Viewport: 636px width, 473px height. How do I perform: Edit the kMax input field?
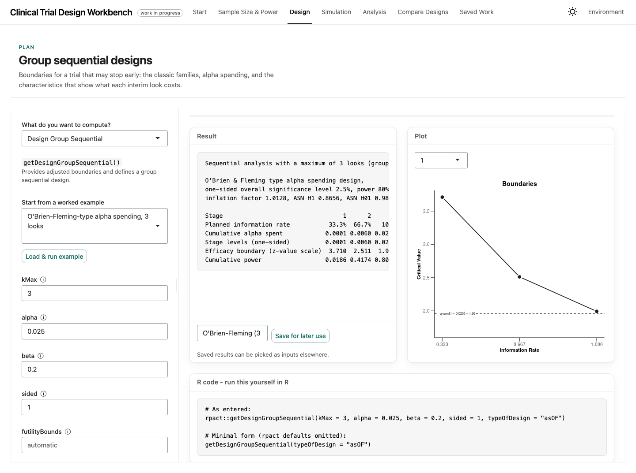pos(95,293)
